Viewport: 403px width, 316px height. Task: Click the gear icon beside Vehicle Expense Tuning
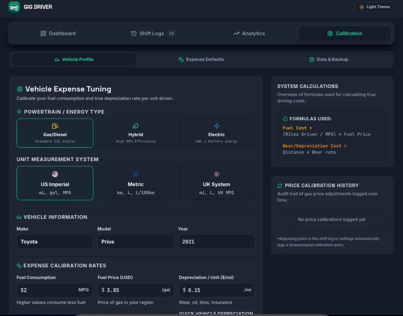click(20, 89)
